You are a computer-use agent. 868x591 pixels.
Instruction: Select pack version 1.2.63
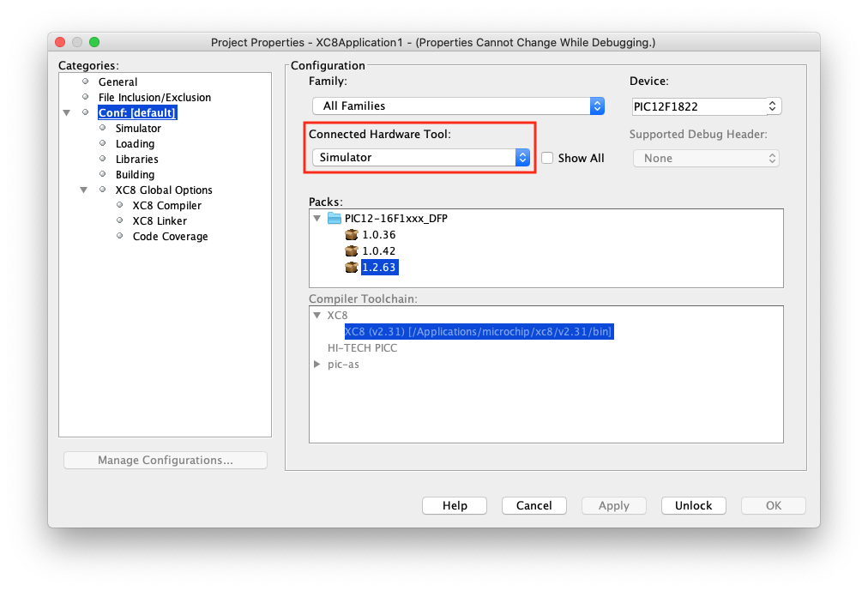[380, 268]
